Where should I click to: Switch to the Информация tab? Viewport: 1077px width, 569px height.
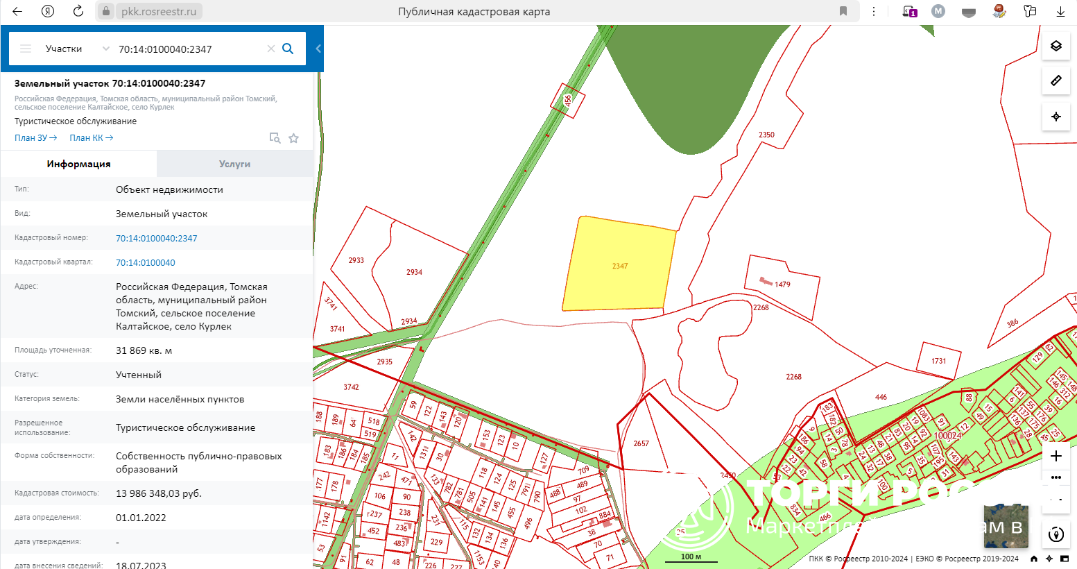(78, 164)
